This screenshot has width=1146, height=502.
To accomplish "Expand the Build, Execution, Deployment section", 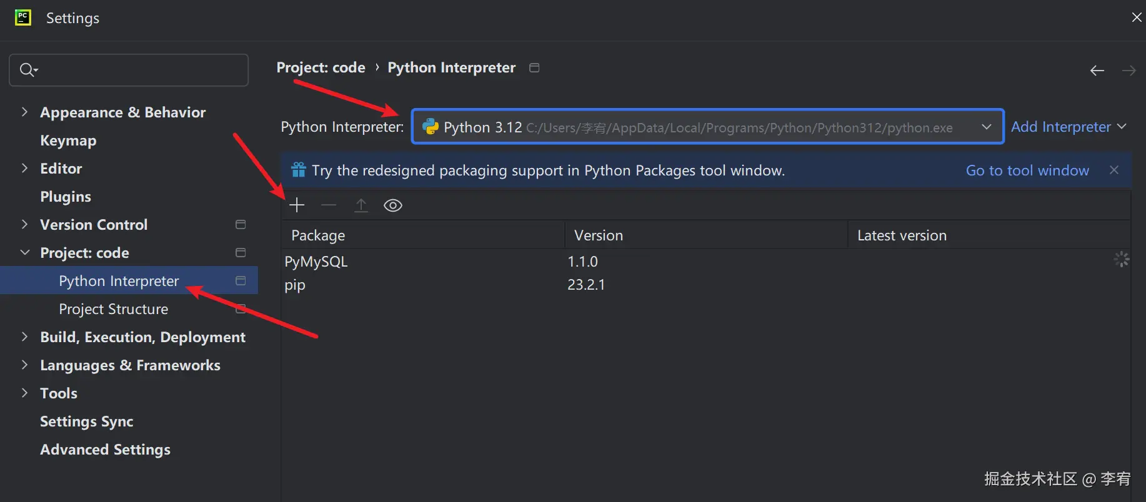I will (x=25, y=337).
